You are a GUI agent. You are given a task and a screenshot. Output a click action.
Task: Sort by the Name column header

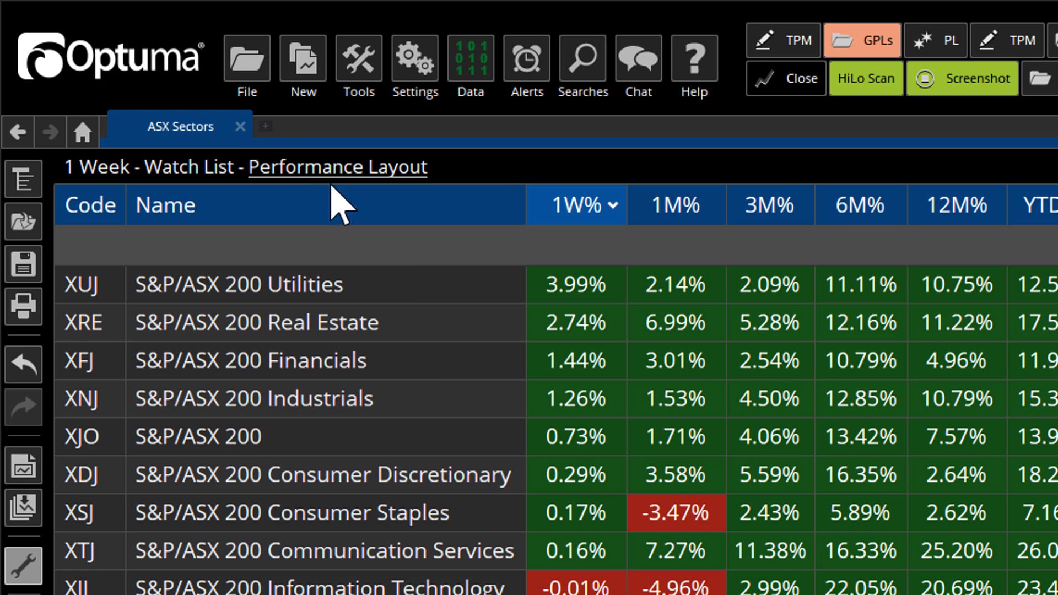(326, 205)
